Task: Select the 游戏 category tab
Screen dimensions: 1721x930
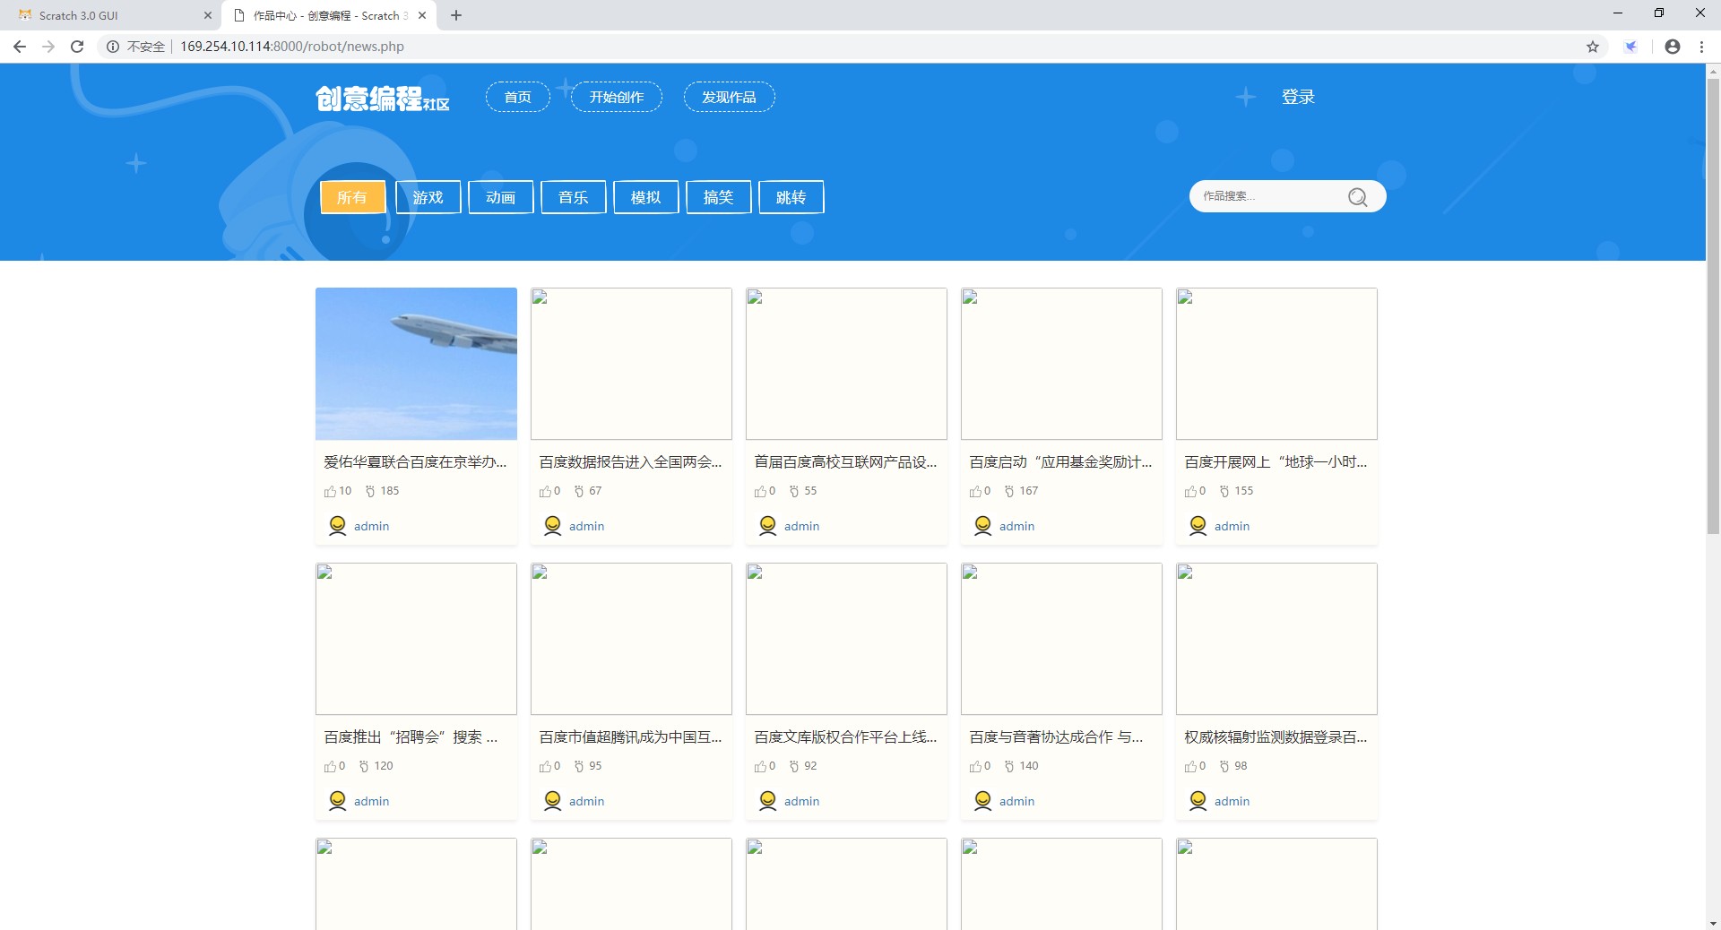Action: click(x=428, y=197)
